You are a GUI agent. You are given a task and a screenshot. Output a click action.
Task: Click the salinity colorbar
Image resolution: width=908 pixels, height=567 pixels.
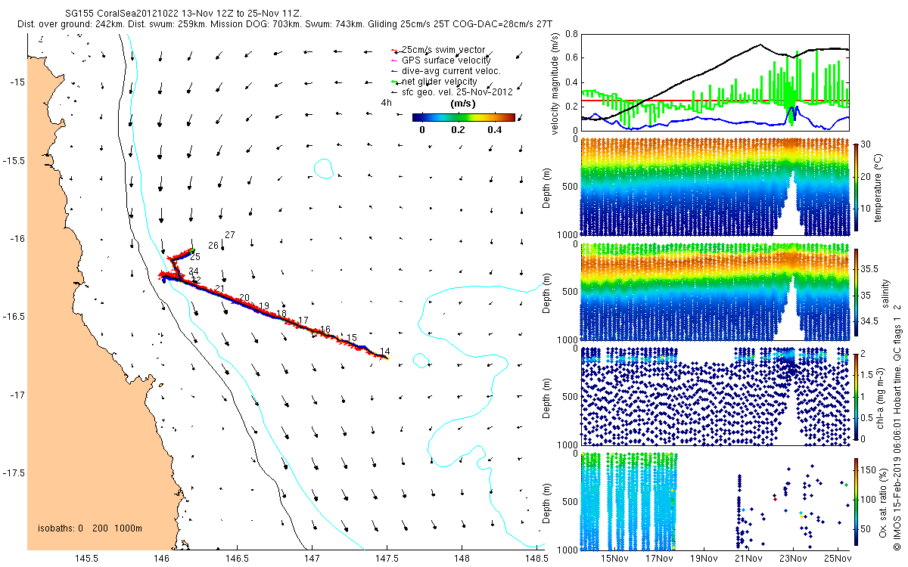(x=856, y=293)
